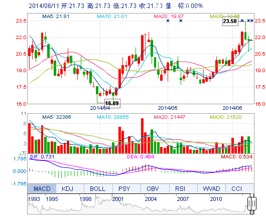
Task: Click the 16.09 low price label
Action: point(112,103)
